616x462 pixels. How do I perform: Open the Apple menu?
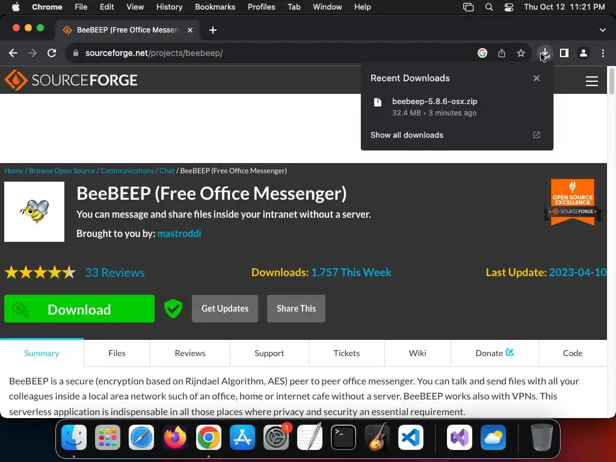pos(16,7)
